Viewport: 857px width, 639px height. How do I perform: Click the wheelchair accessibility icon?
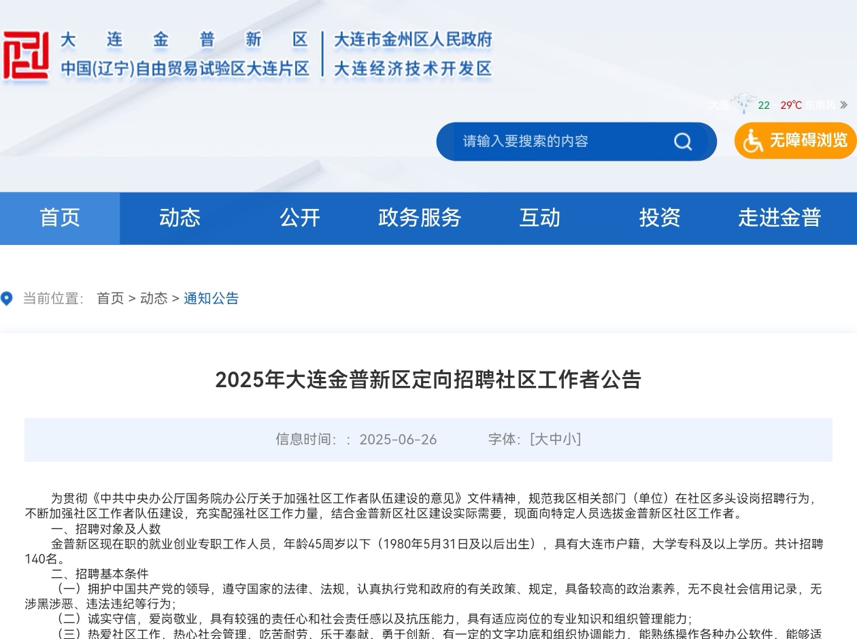753,141
